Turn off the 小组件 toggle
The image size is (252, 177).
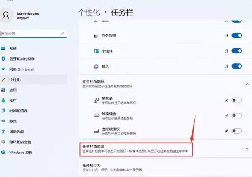point(237,51)
